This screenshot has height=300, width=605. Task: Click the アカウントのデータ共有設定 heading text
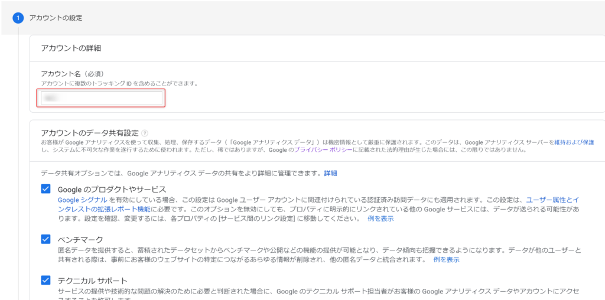[90, 133]
